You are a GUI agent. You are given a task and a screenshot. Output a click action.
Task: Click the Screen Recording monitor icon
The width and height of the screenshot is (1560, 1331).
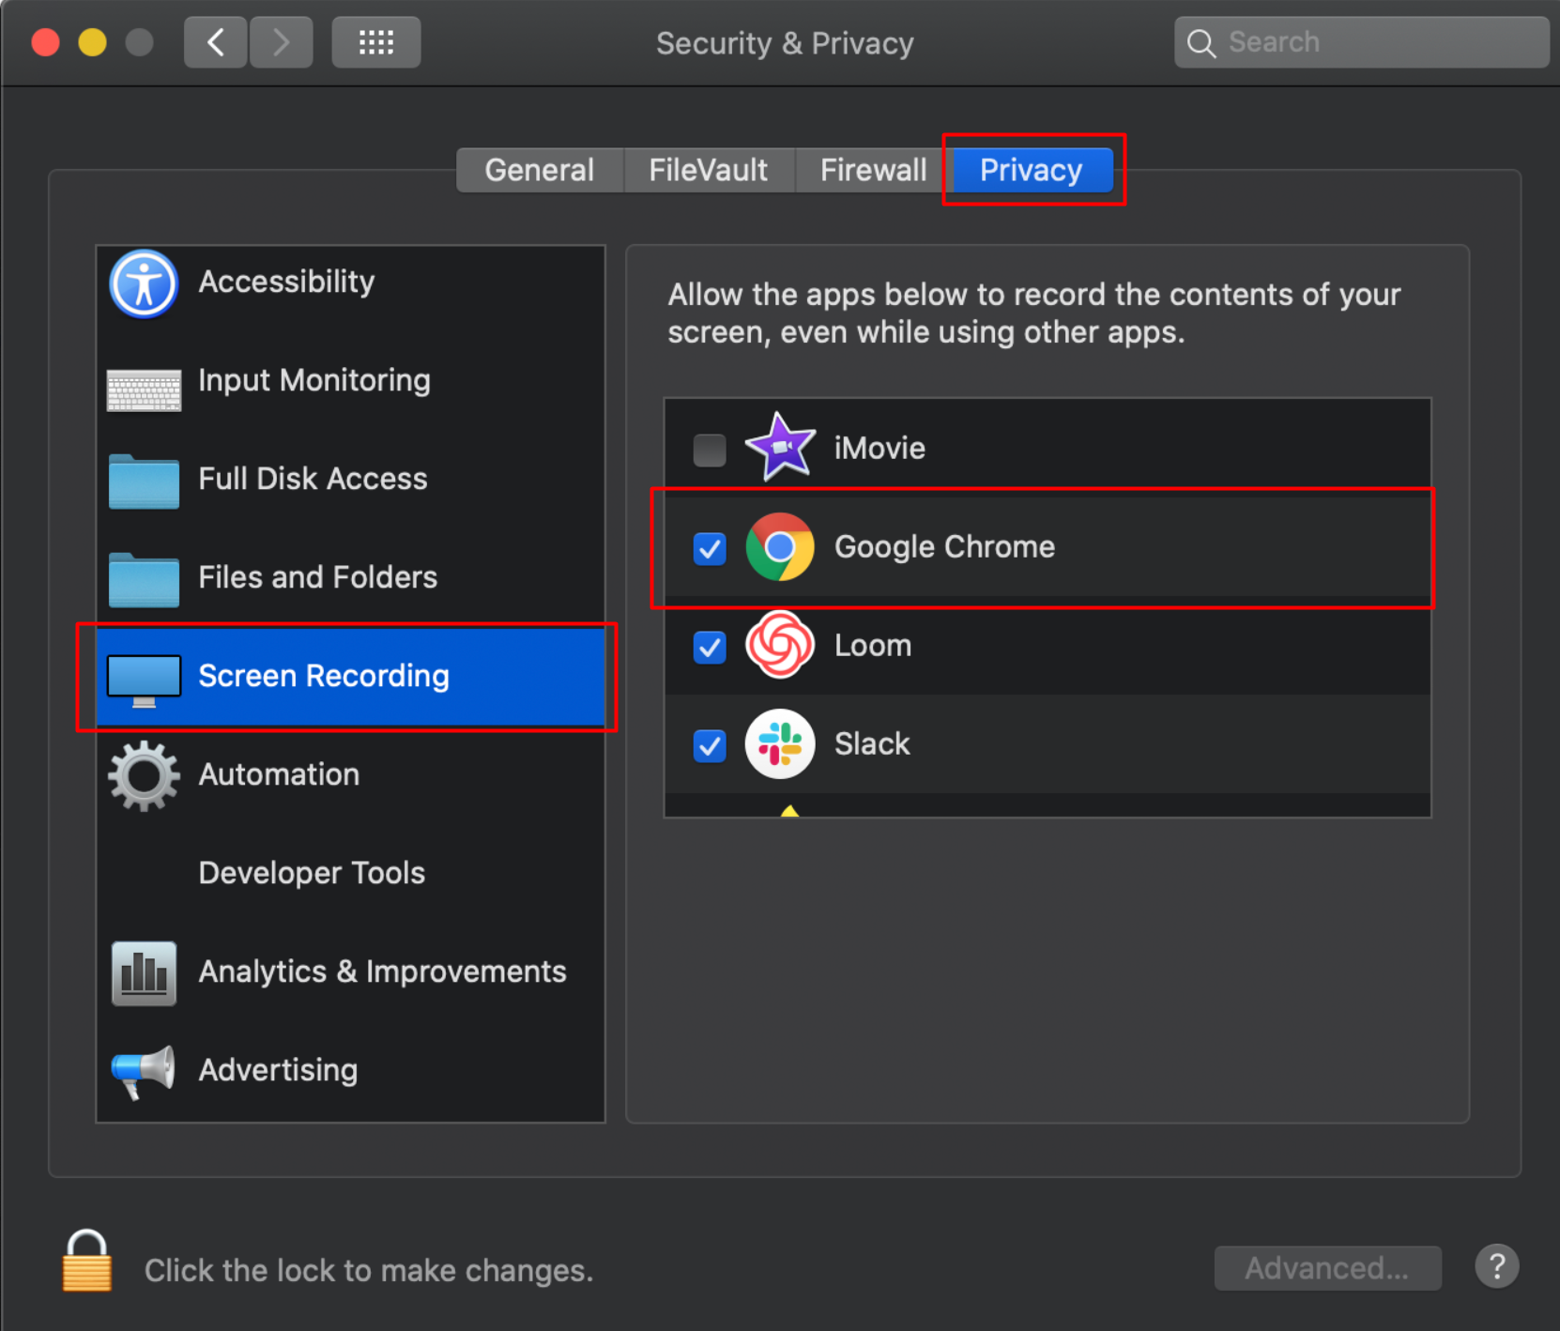tap(144, 681)
